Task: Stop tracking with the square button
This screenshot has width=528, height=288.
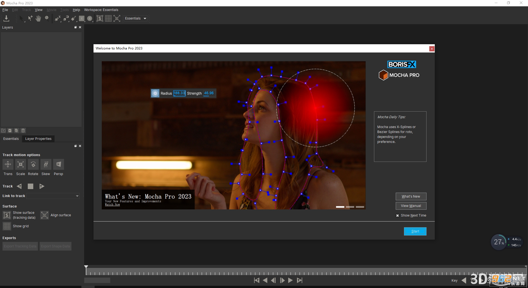Action: tap(31, 186)
